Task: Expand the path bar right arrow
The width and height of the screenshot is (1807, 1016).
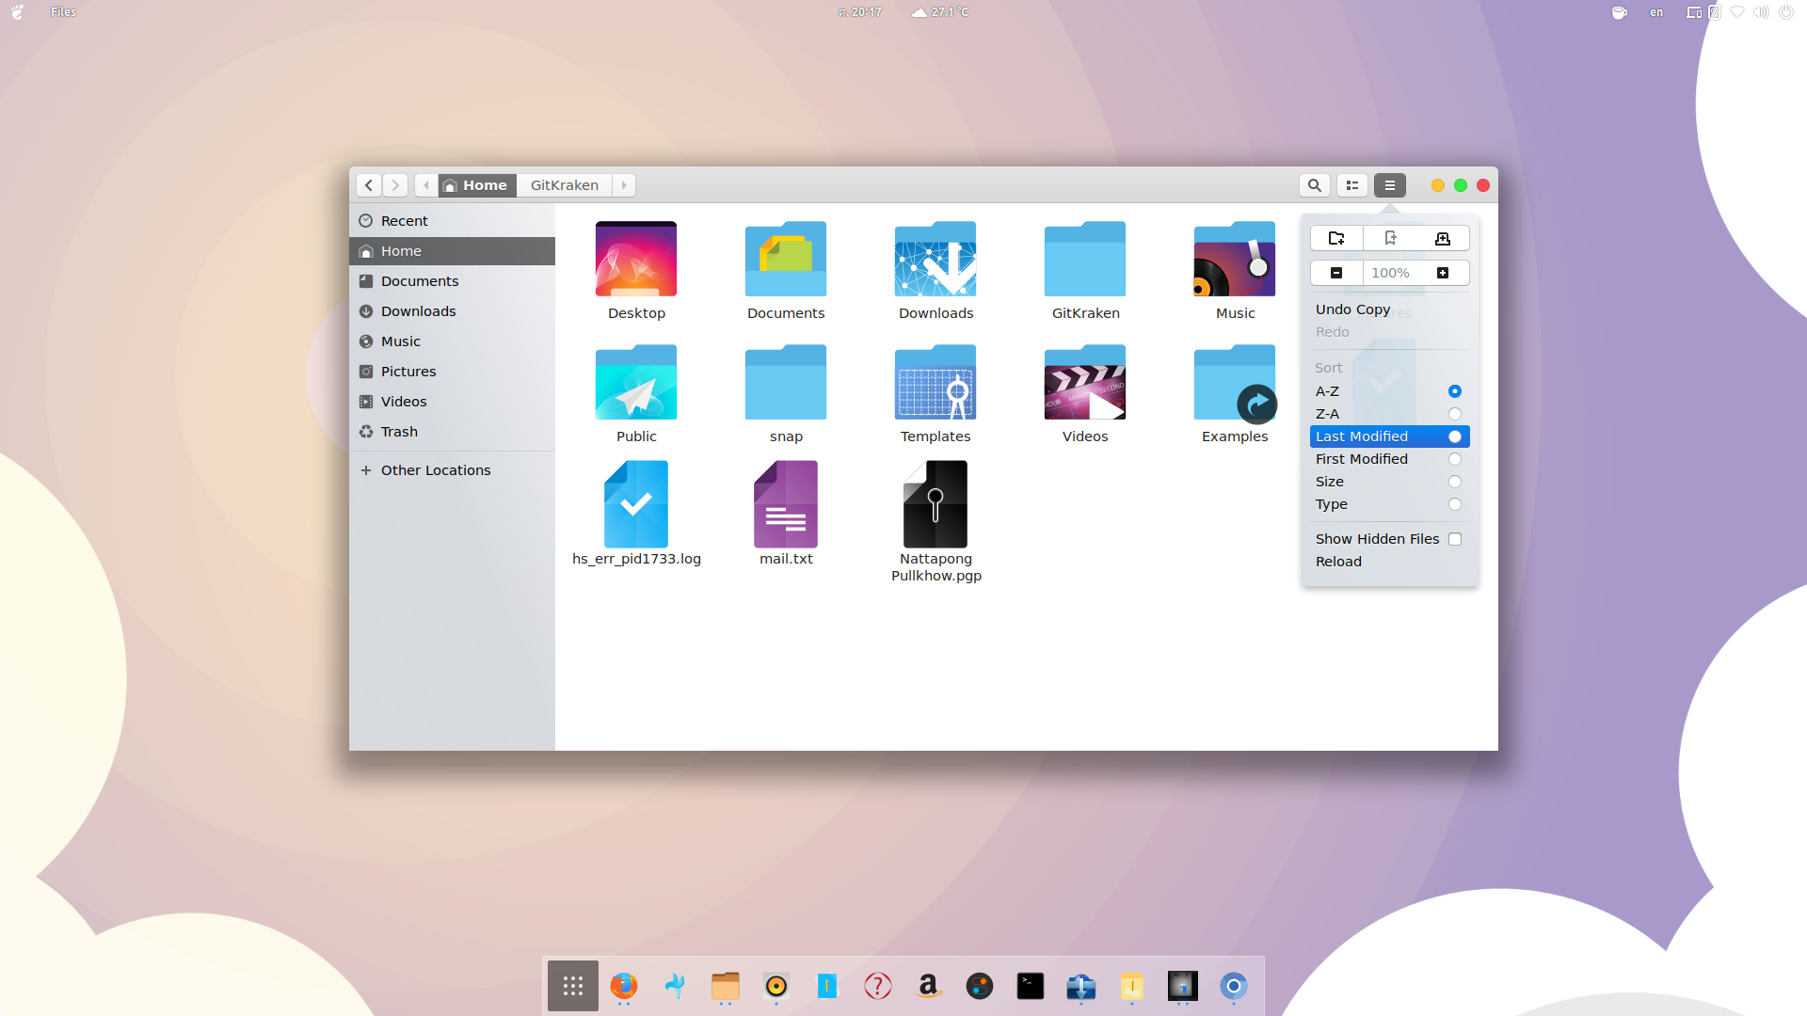Action: coord(624,185)
